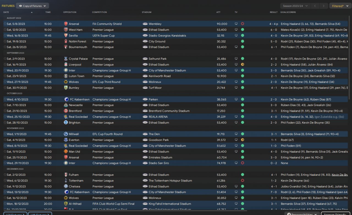The height and width of the screenshot is (215, 352).
Task: Click the 90,000 attendance value
Action: tap(222, 24)
